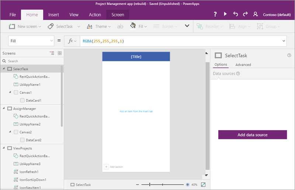Viewport: 295px width, 190px height.
Task: Switch Screens pane to thumbnail grid view
Action: pos(60,53)
